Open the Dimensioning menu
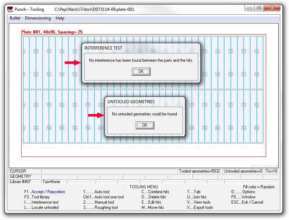The height and width of the screenshot is (220, 289). point(38,18)
